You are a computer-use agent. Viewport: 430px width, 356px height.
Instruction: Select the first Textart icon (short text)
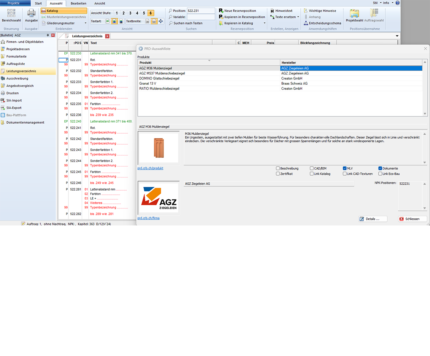(x=107, y=21)
